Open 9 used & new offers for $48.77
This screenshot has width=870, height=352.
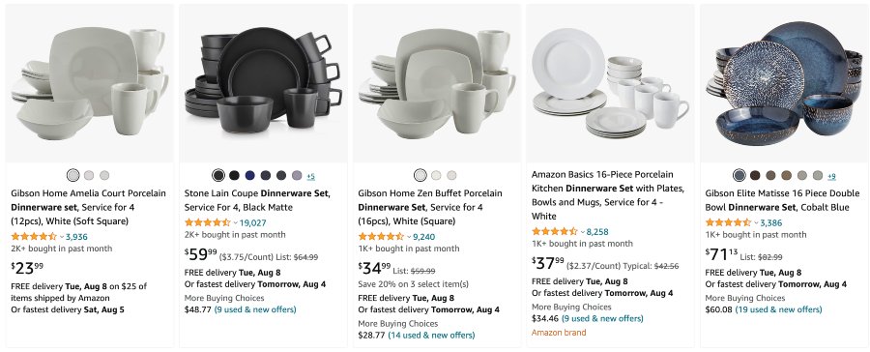[255, 309]
